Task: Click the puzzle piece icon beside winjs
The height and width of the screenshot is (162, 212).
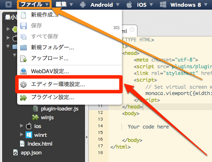Action: (x=35, y=117)
